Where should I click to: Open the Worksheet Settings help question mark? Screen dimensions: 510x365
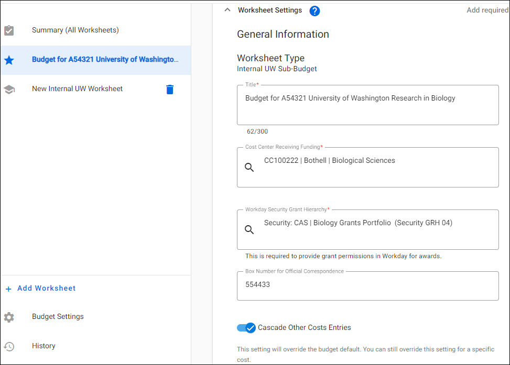(314, 10)
